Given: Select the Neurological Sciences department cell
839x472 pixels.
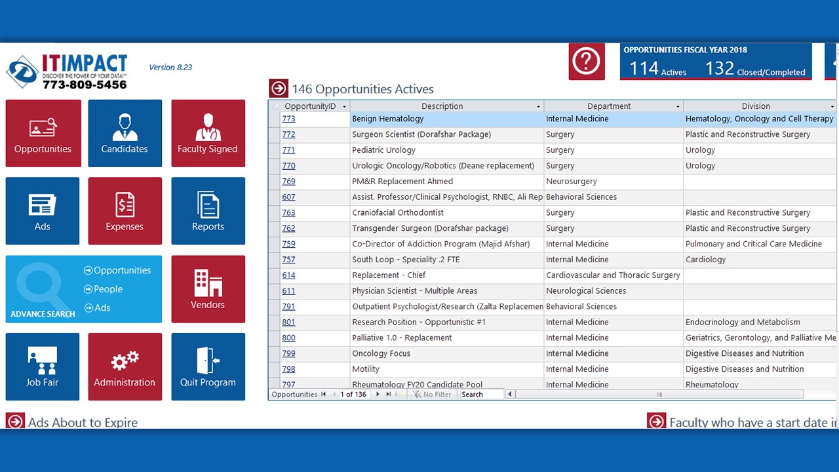Looking at the screenshot, I should click(614, 291).
